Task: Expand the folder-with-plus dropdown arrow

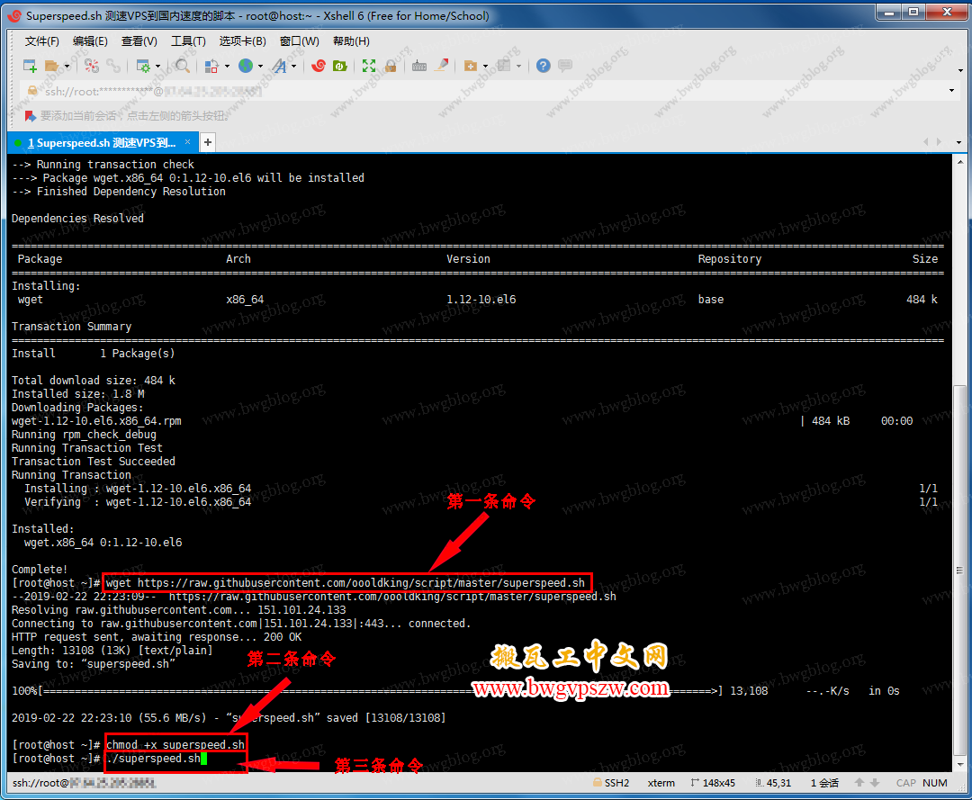Action: pos(485,67)
